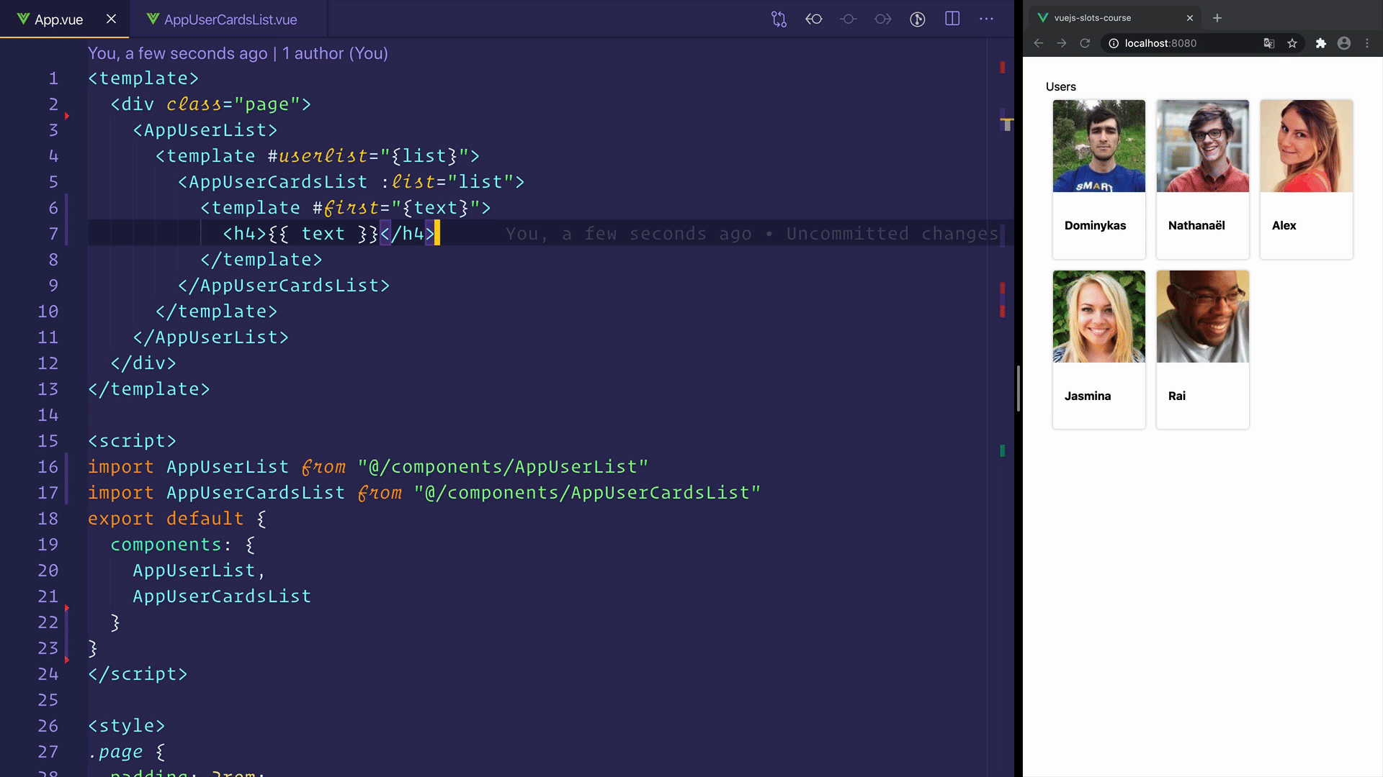Select the App.vue tab

tap(64, 19)
